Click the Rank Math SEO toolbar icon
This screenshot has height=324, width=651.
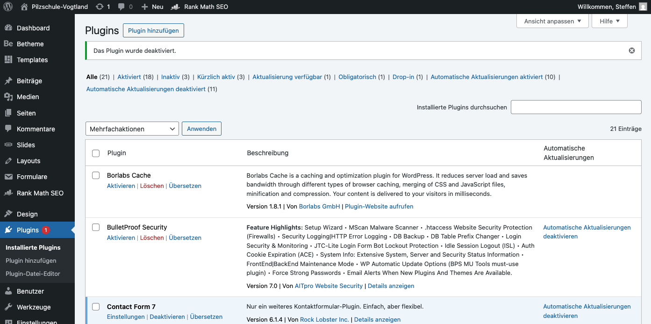point(175,7)
